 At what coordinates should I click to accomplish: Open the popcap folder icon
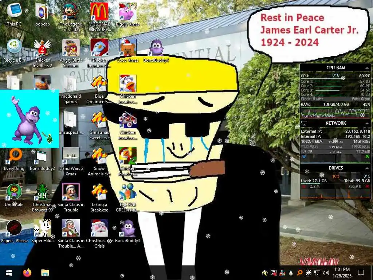point(42,14)
